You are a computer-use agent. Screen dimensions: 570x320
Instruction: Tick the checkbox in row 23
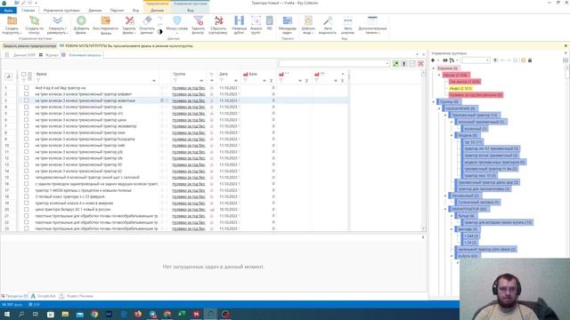[x=26, y=228]
